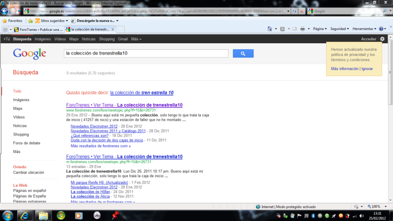Close the Google search results tab

pyautogui.click(x=112, y=29)
